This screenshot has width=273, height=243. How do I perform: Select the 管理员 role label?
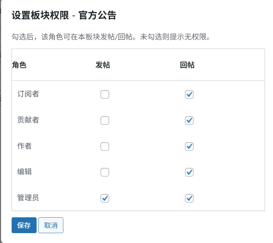28,198
